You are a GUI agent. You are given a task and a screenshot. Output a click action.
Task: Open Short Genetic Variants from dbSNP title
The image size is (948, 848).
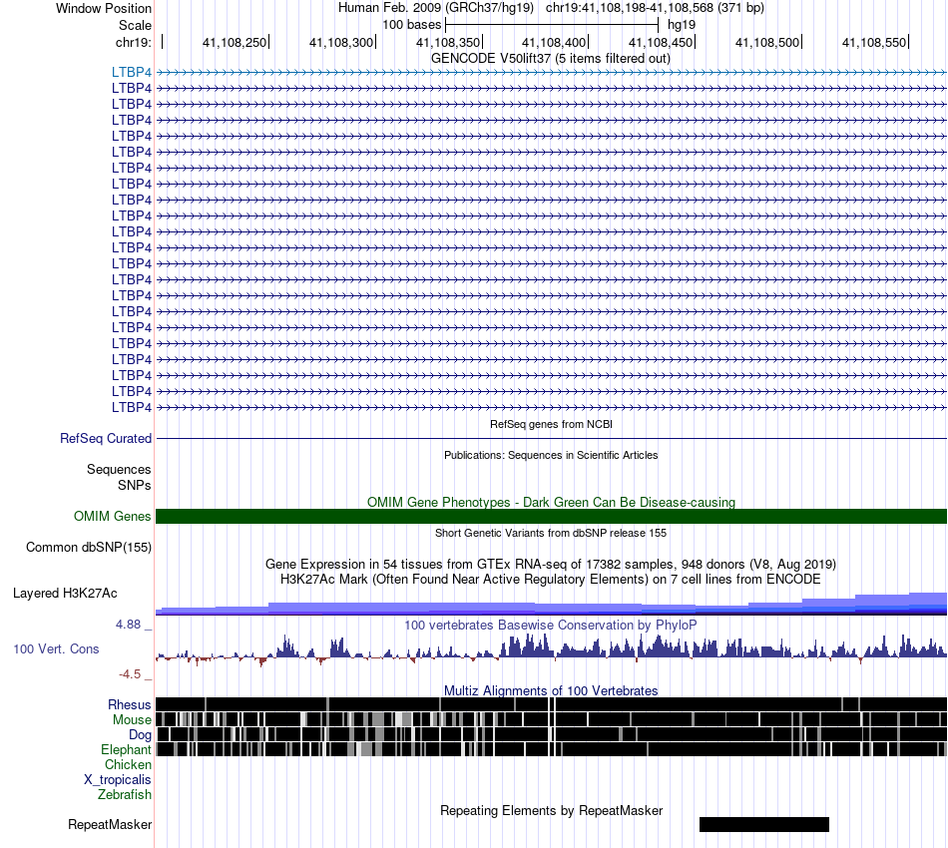coord(551,533)
